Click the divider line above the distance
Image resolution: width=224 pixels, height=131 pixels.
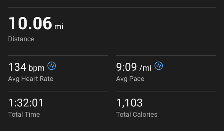click(x=112, y=7)
